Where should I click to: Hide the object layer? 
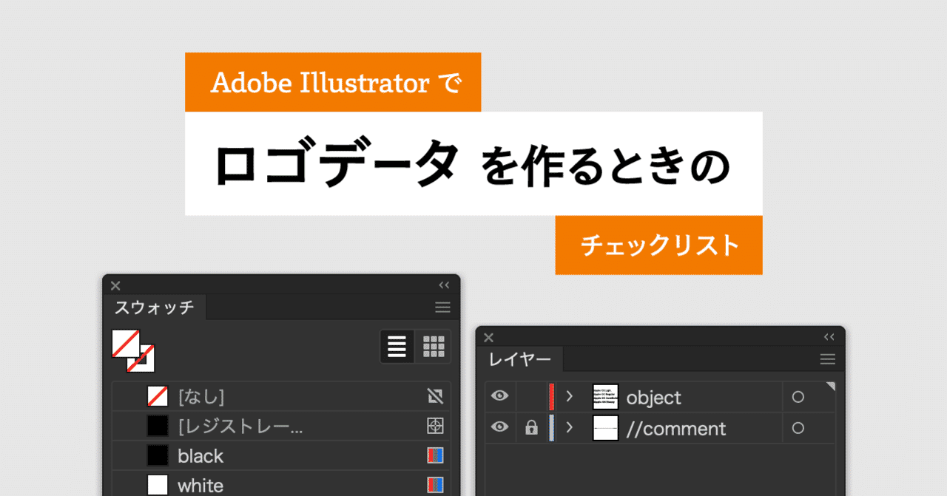click(x=500, y=397)
